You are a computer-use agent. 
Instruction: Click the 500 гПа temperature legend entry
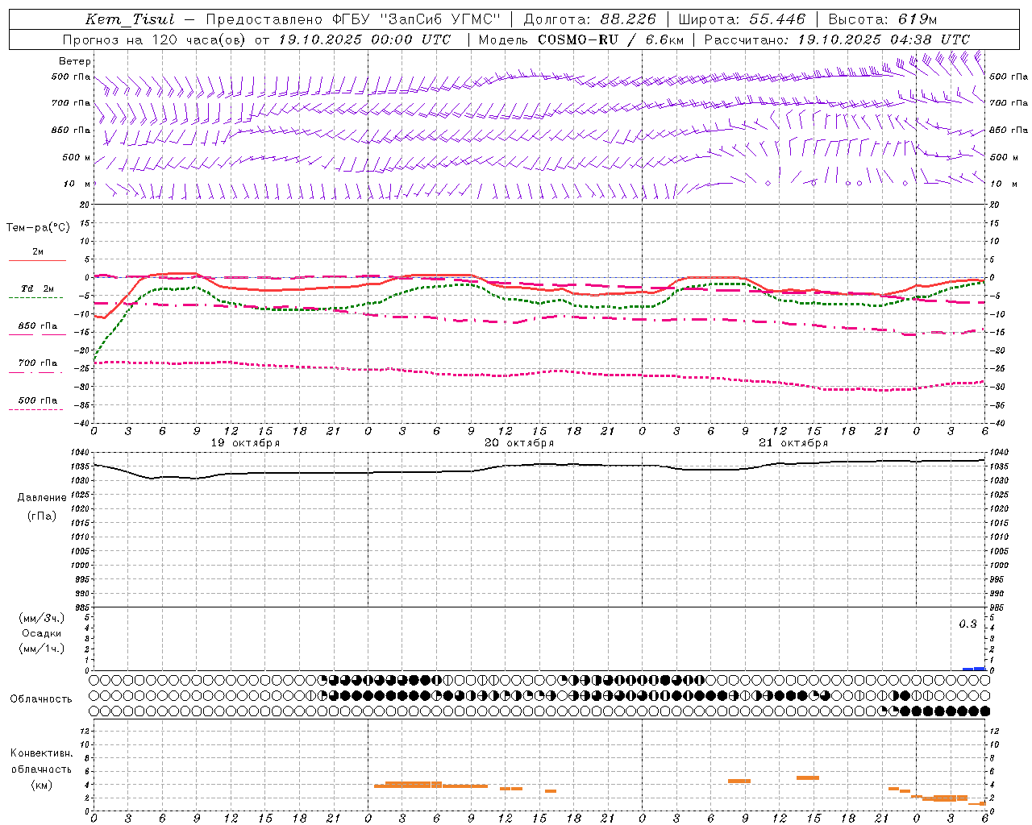37,400
